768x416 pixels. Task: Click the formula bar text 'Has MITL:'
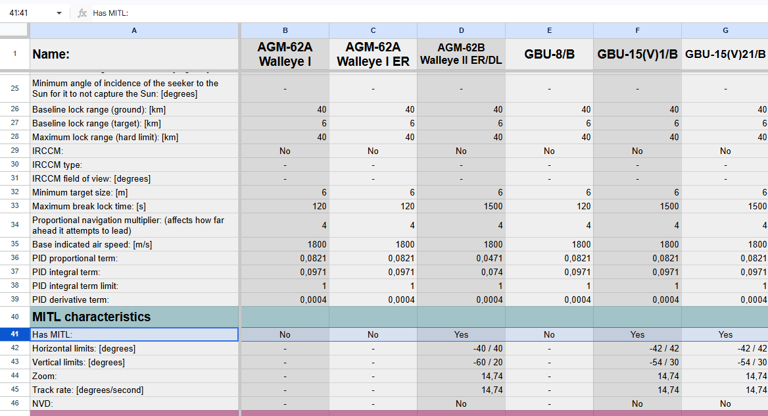pyautogui.click(x=110, y=13)
